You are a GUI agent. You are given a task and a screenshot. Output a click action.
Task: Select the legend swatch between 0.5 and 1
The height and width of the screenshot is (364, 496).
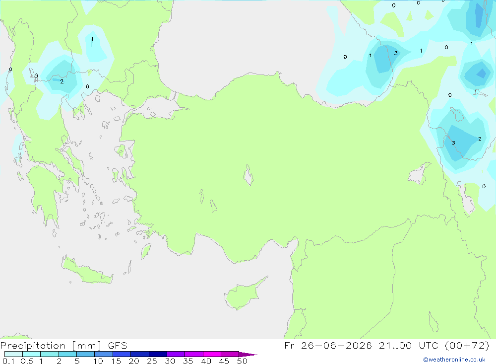click(32, 354)
